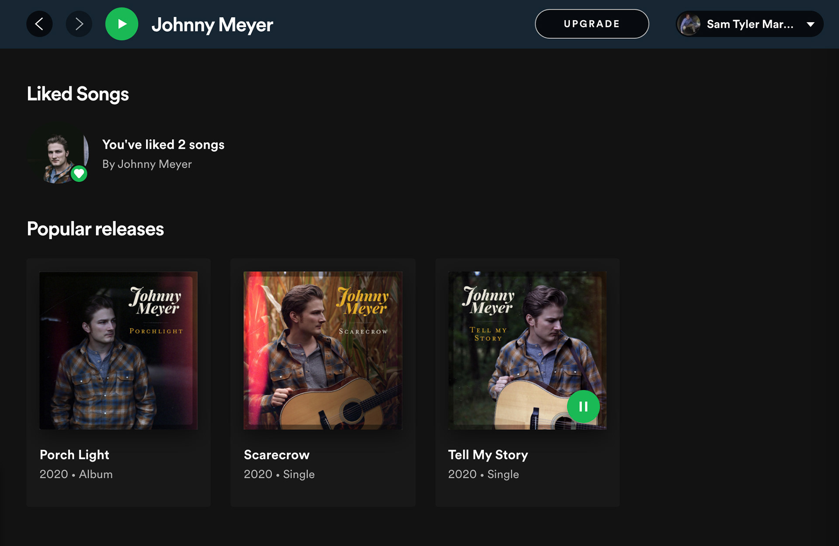Click the back navigation arrow
The height and width of the screenshot is (546, 839).
tap(39, 24)
